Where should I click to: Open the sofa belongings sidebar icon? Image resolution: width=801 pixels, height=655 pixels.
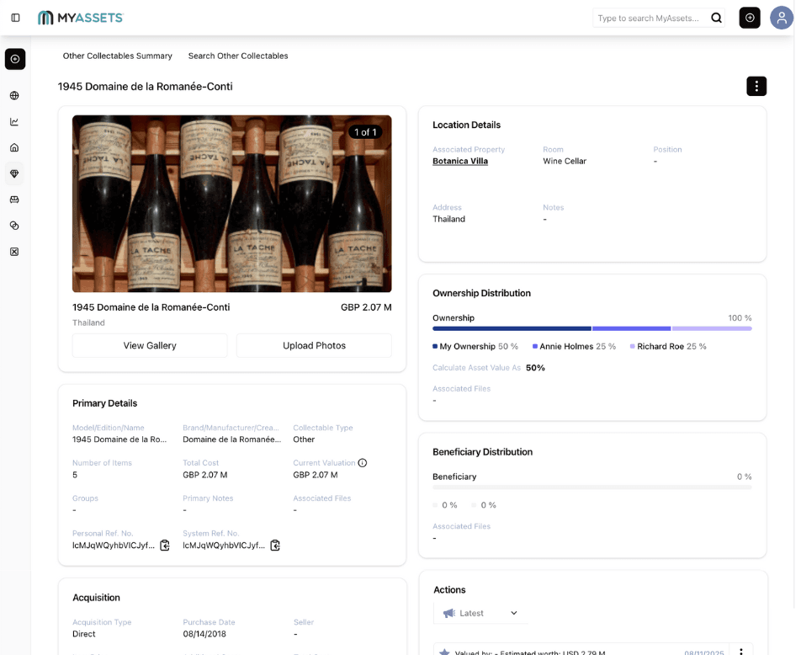pyautogui.click(x=14, y=200)
